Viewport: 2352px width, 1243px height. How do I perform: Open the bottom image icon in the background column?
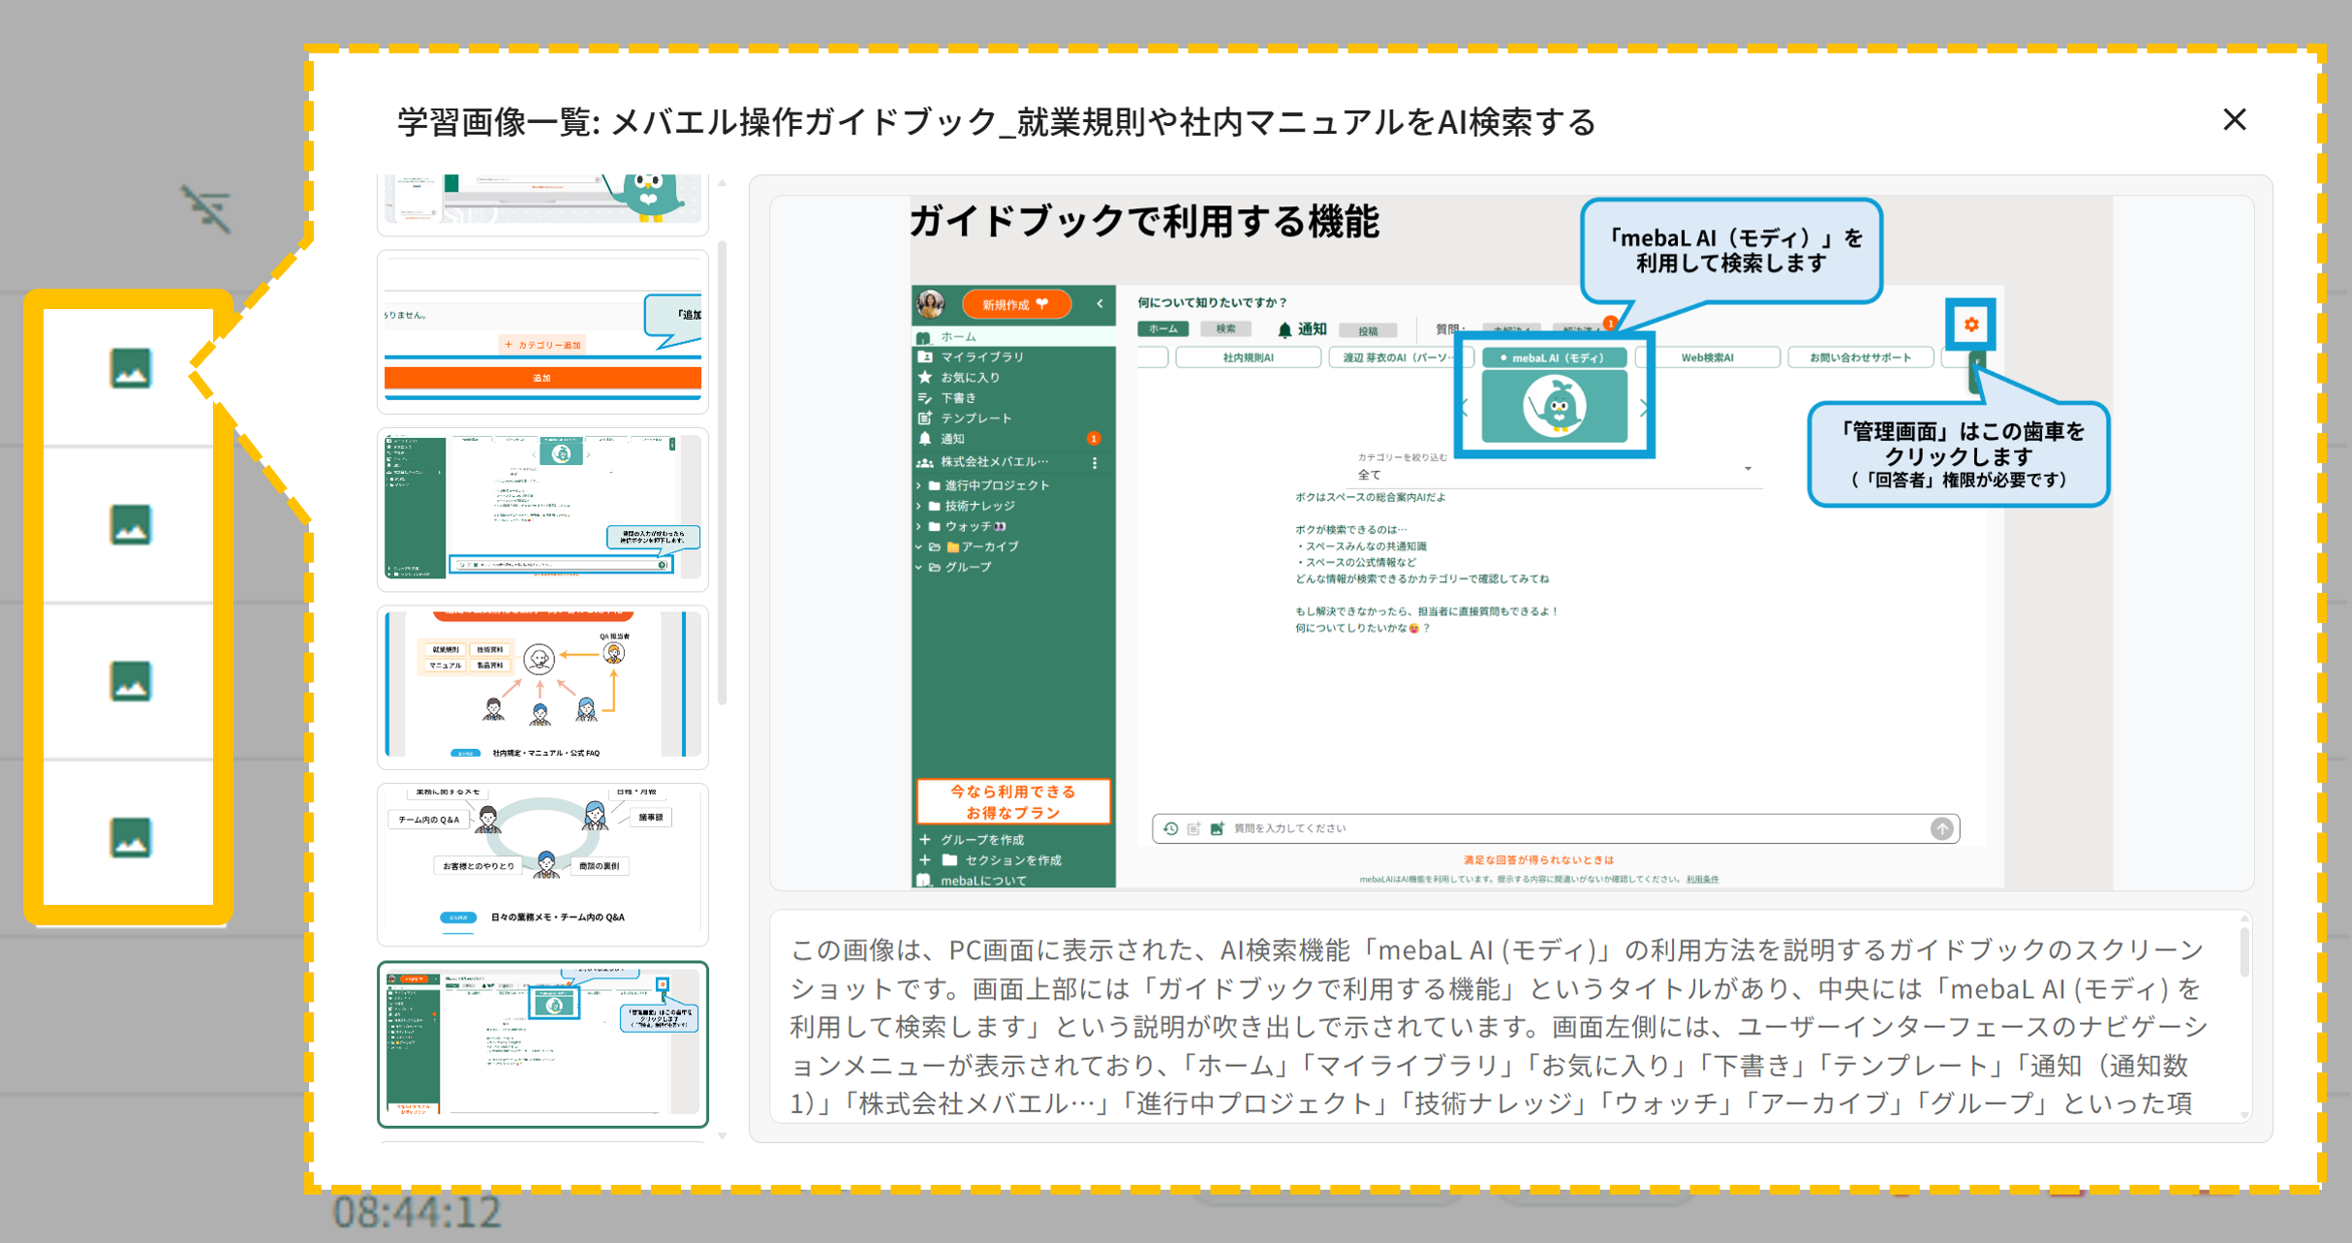[x=130, y=837]
